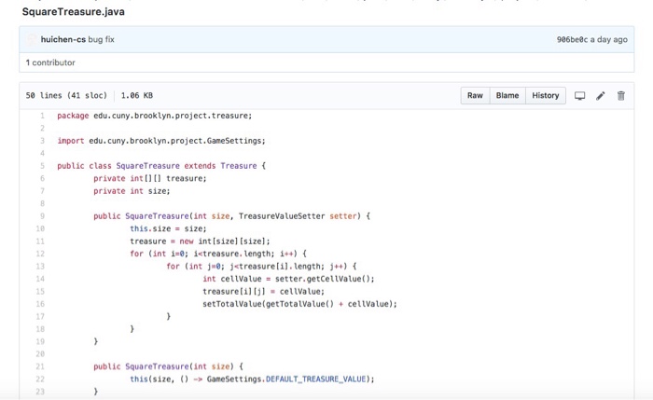This screenshot has height=400, width=653.
Task: Open the Blame view
Action: click(507, 95)
